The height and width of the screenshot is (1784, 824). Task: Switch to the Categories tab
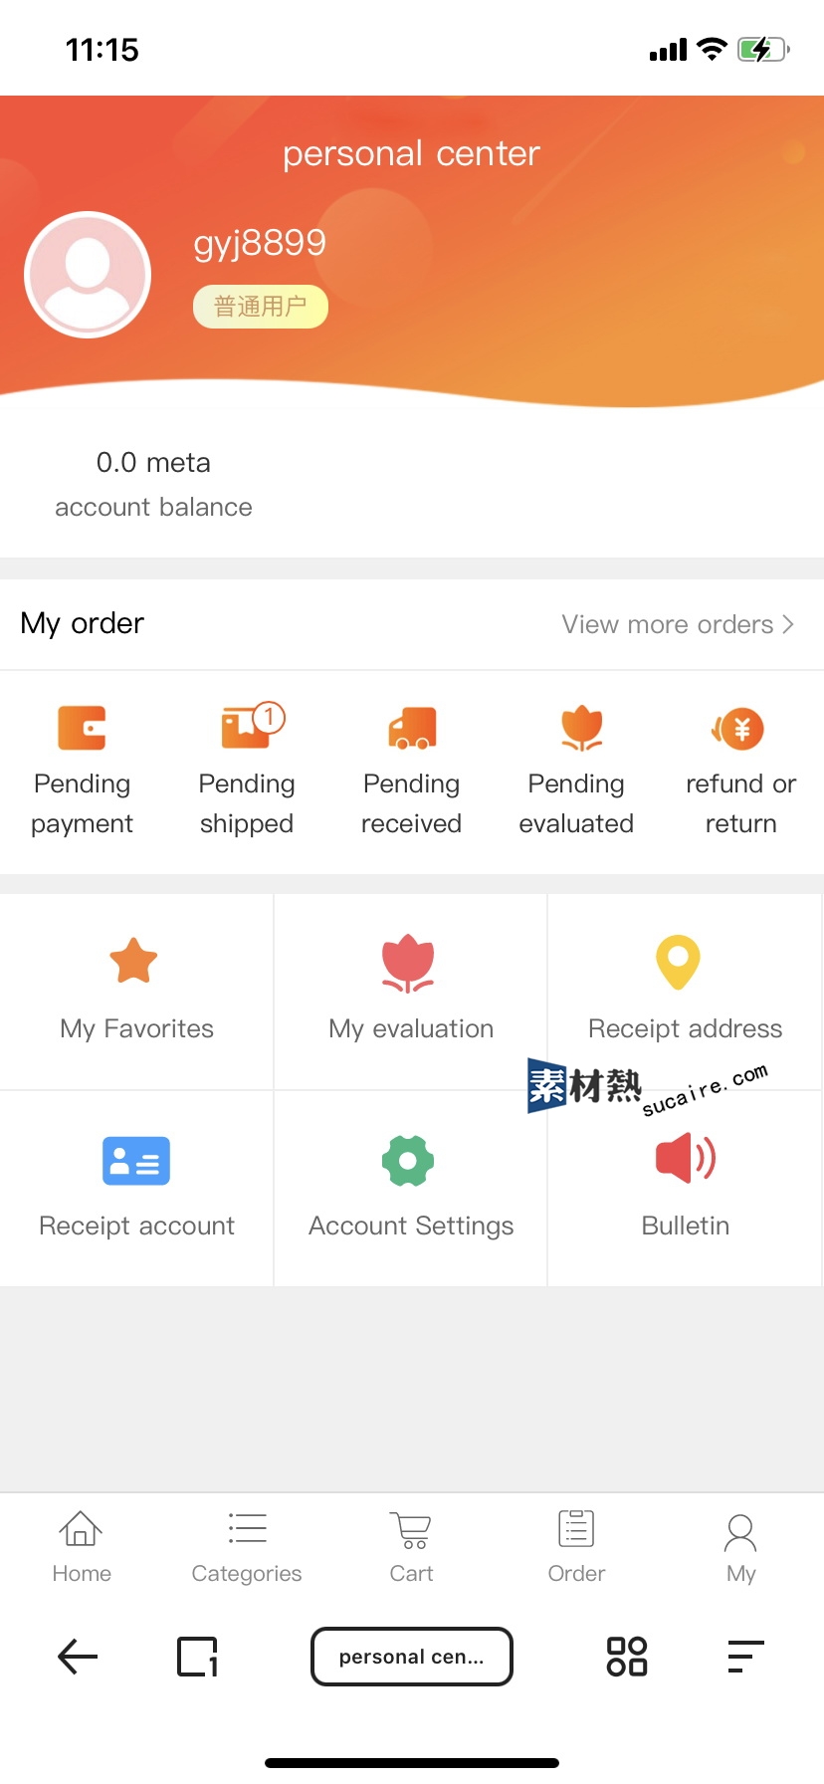tap(247, 1547)
